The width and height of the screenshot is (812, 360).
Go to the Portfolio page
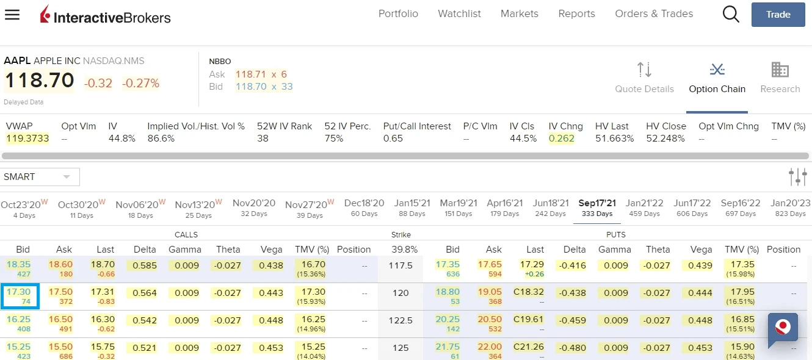(x=398, y=13)
